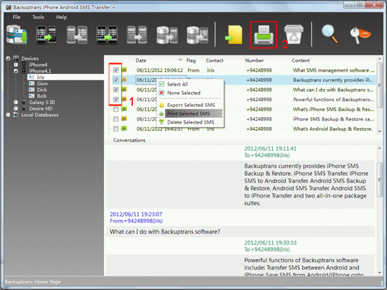Uncheck checkbox for 'What can I do' row
The width and height of the screenshot is (387, 290).
[115, 90]
